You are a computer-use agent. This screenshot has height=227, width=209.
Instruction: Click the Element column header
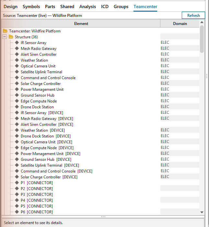[81, 23]
